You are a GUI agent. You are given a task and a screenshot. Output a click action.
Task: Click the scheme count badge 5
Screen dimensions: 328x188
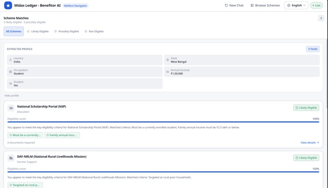pos(321,18)
